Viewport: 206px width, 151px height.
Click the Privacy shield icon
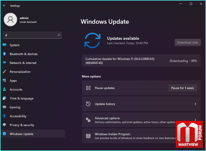pos(4,125)
